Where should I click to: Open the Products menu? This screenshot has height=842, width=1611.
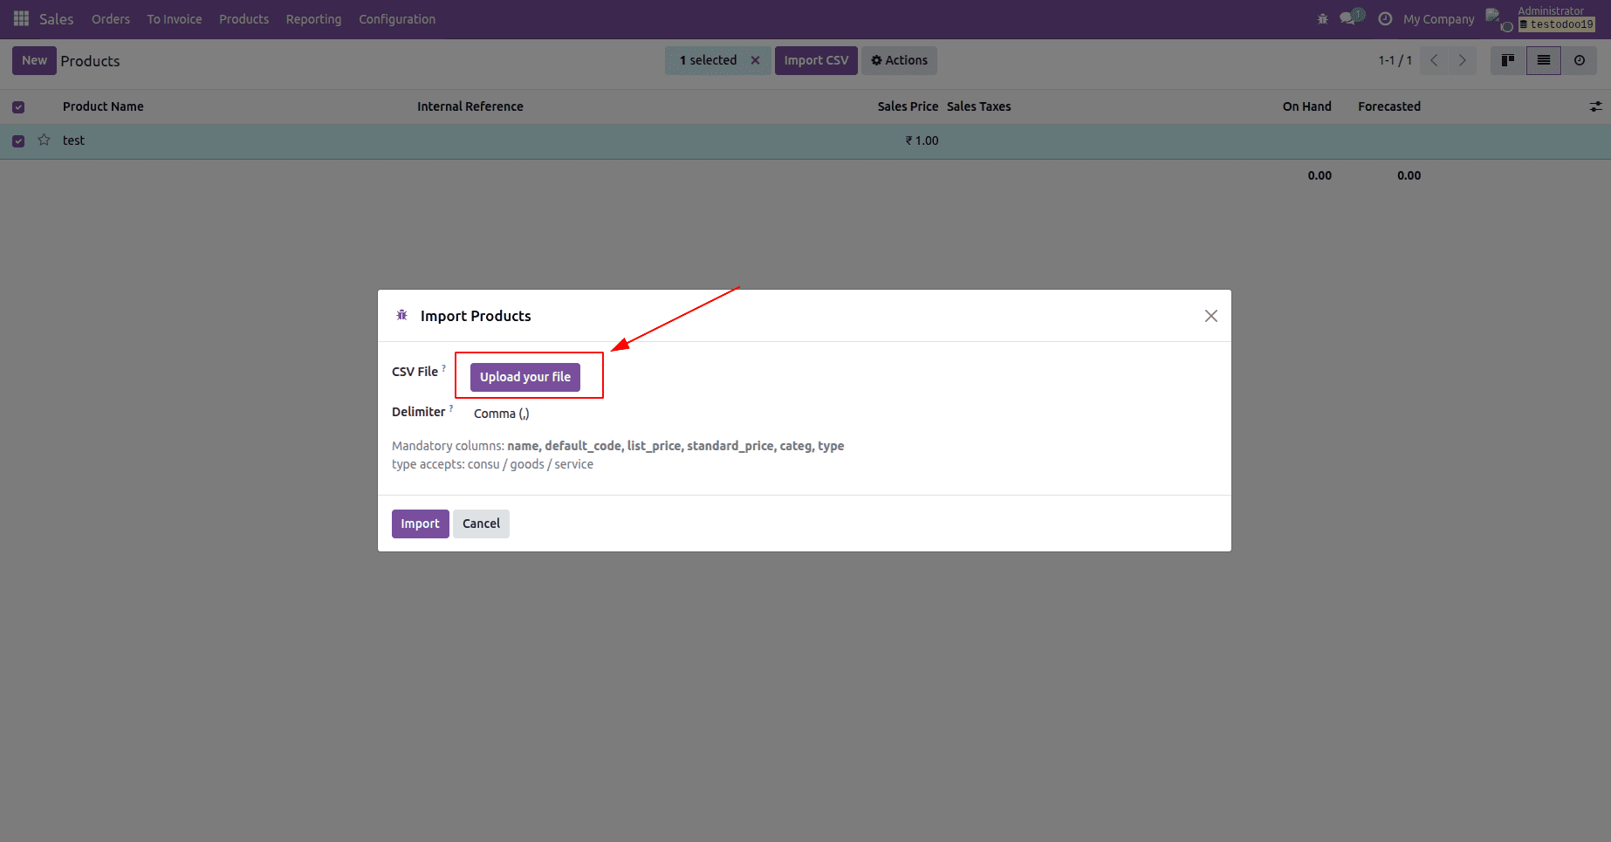pos(243,19)
